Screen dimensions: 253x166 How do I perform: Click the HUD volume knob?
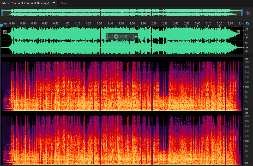click(x=116, y=36)
